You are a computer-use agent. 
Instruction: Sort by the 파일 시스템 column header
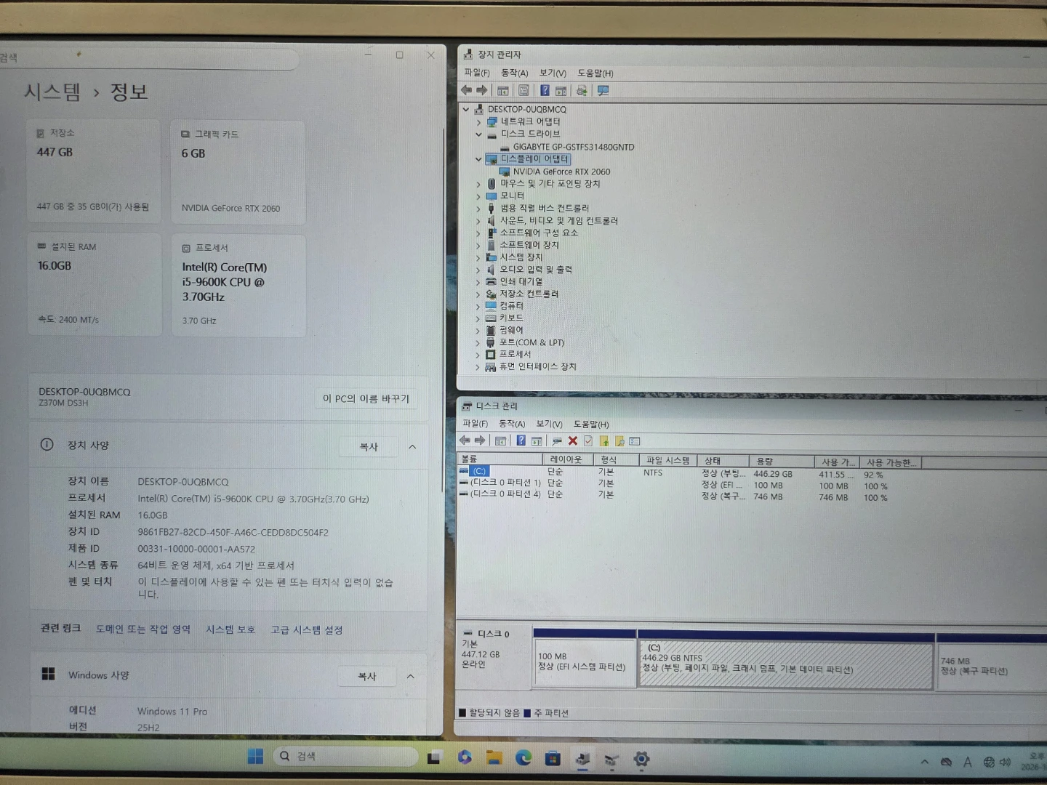pos(667,461)
